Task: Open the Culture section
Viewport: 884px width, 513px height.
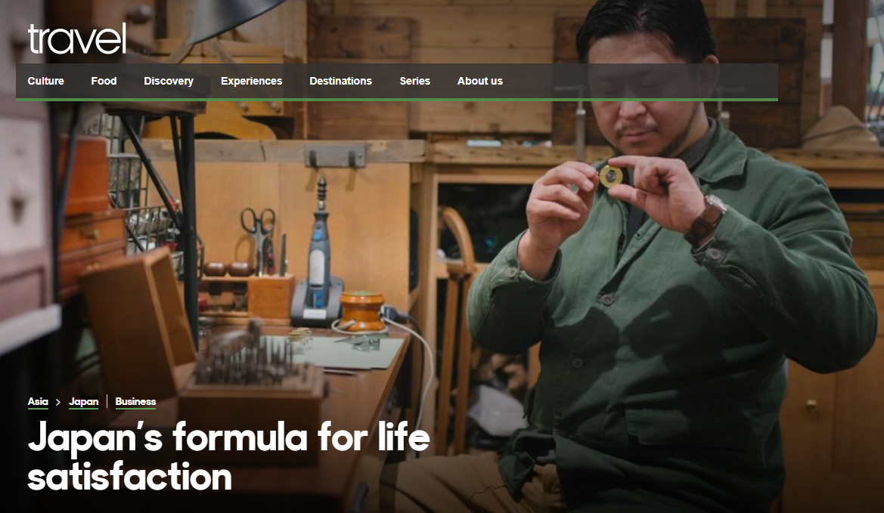Action: point(45,81)
